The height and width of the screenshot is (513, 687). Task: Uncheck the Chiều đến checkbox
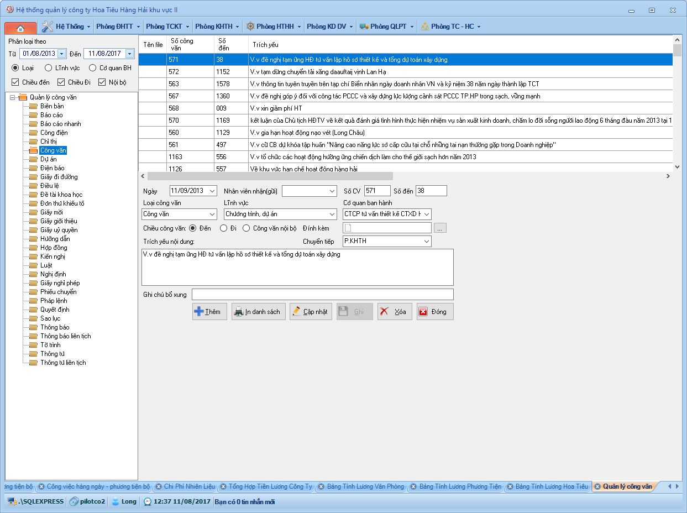[15, 82]
